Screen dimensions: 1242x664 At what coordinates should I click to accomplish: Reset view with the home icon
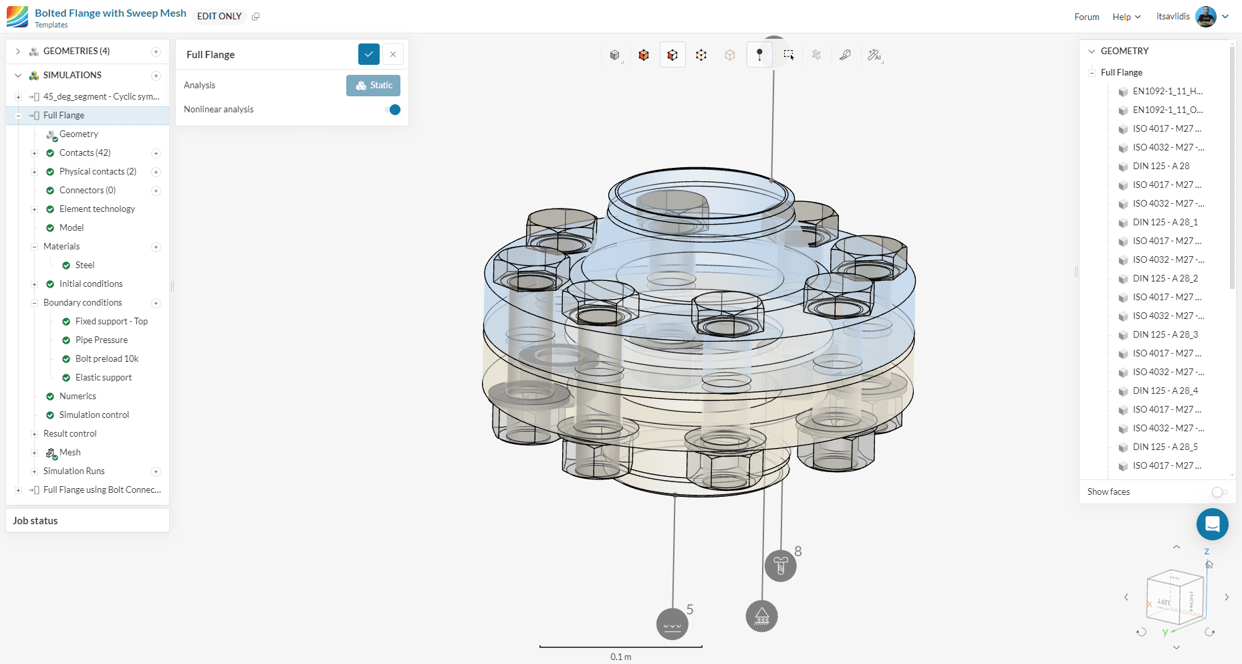[1209, 564]
